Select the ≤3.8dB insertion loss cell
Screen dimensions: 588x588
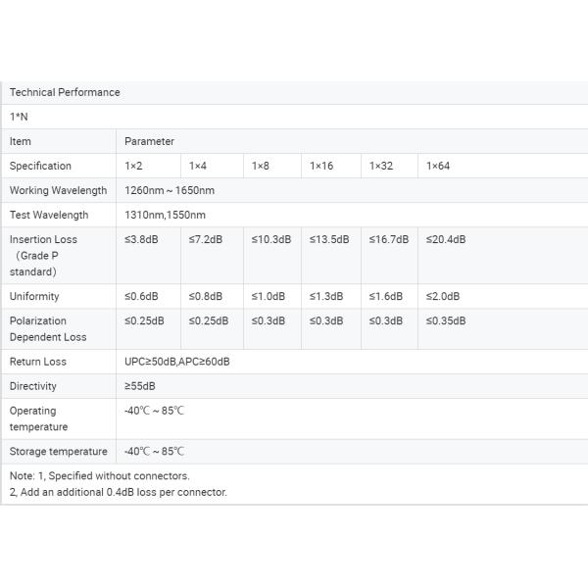point(141,239)
